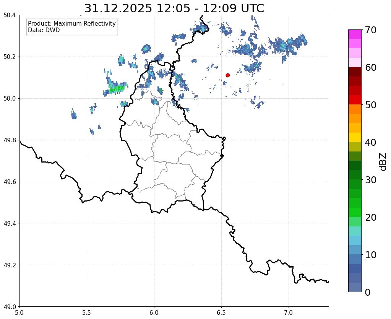
Task: Click the longitude tick label 6.0
Action: [x=154, y=312]
